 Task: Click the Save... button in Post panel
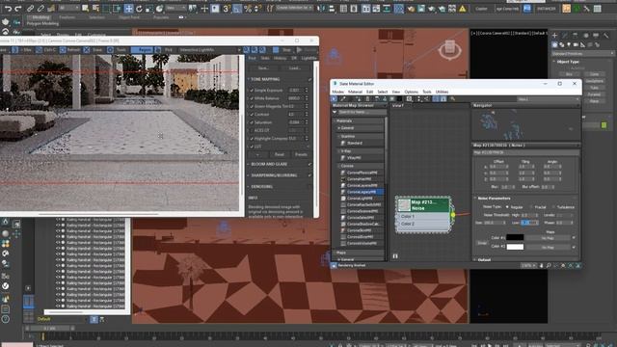point(263,67)
